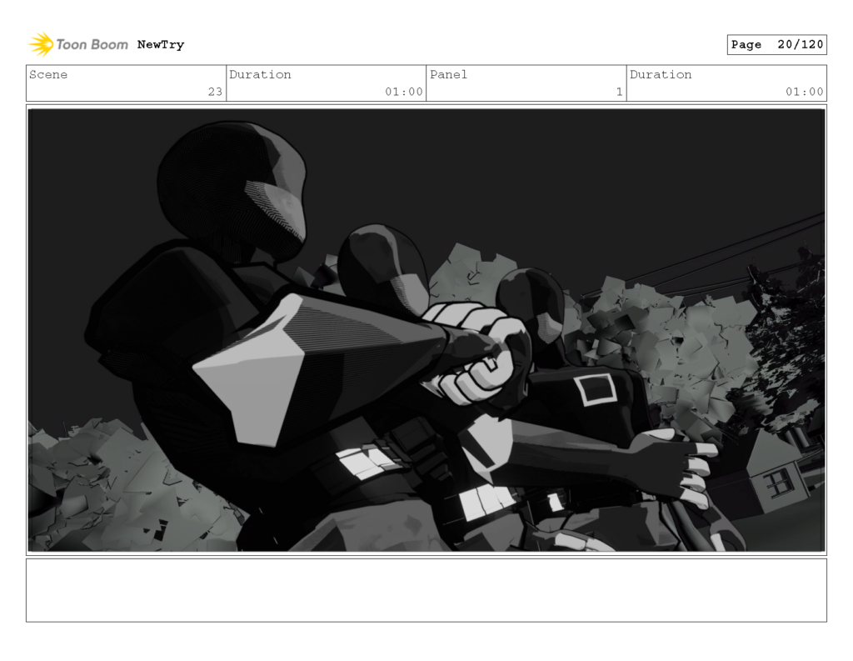Click the NewTry project title
Viewport: 853px width, 661px height.
pyautogui.click(x=161, y=45)
